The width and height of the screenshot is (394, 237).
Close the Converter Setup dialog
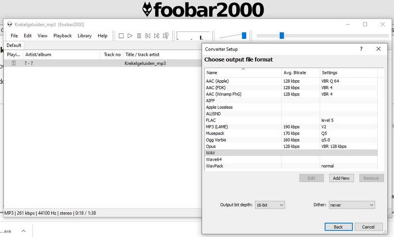(x=378, y=49)
